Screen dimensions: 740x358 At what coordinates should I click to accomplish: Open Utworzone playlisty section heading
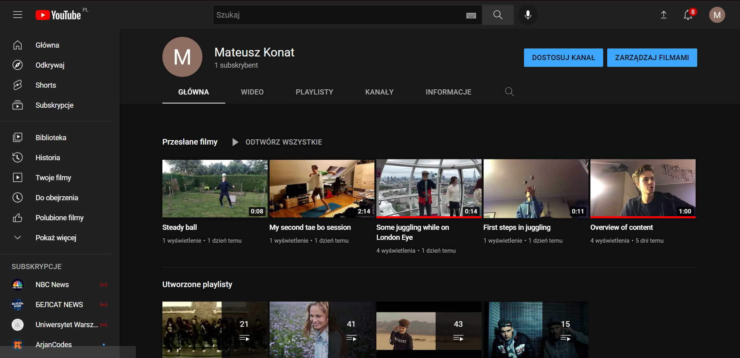(197, 284)
